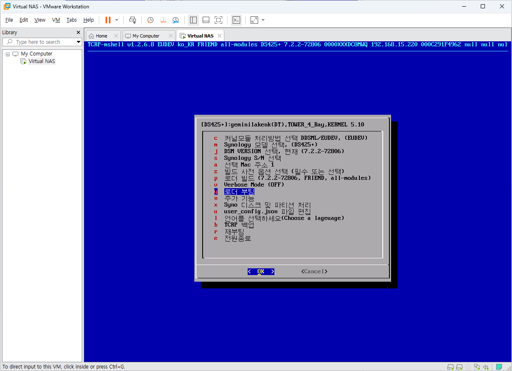512x371 pixels.
Task: Toggle the library sidebar view icon
Action: [x=193, y=20]
